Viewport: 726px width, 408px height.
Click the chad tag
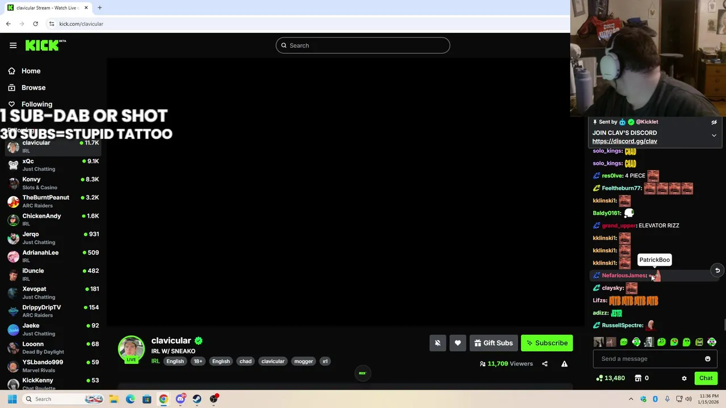pos(246,361)
